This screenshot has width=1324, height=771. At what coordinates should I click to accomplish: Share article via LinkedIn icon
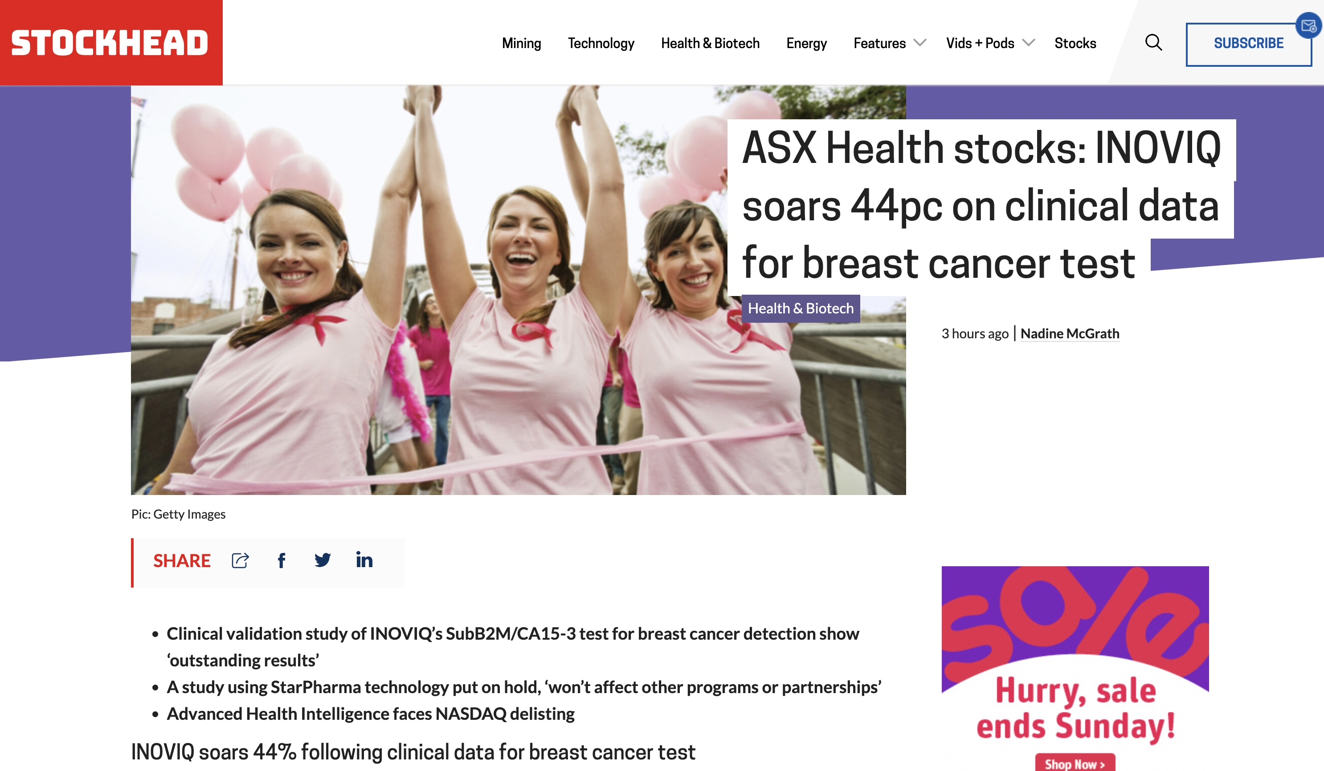coord(364,560)
